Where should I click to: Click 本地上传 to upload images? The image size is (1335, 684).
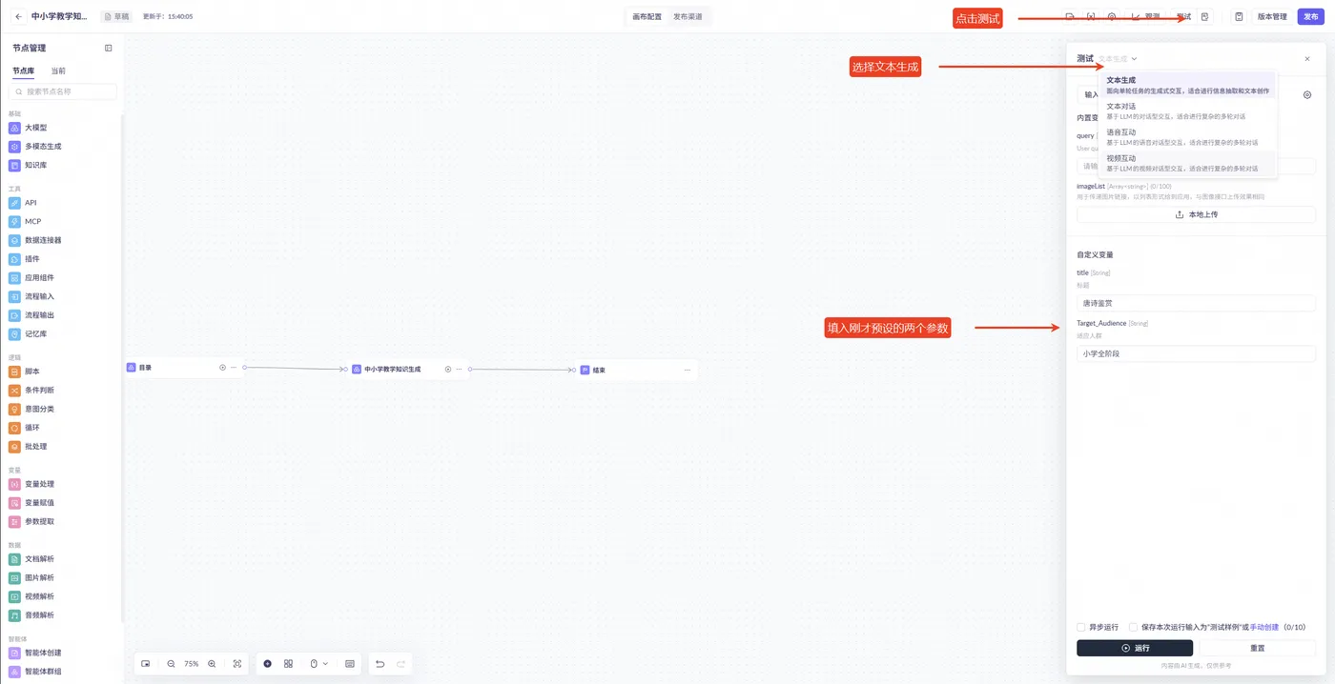pyautogui.click(x=1196, y=214)
